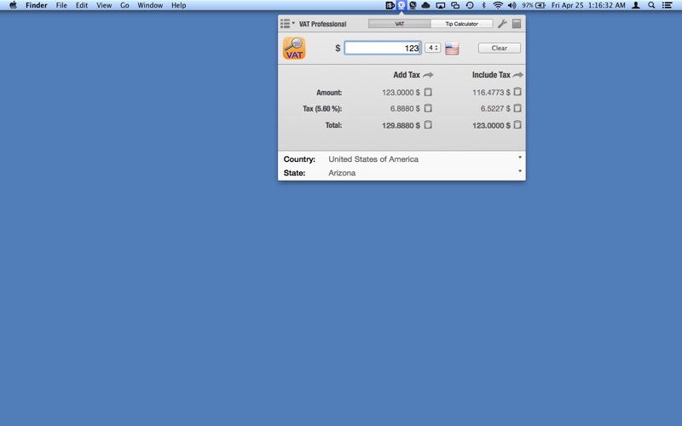The width and height of the screenshot is (682, 426).
Task: Click the 'Include Tax' column heading
Action: 491,75
